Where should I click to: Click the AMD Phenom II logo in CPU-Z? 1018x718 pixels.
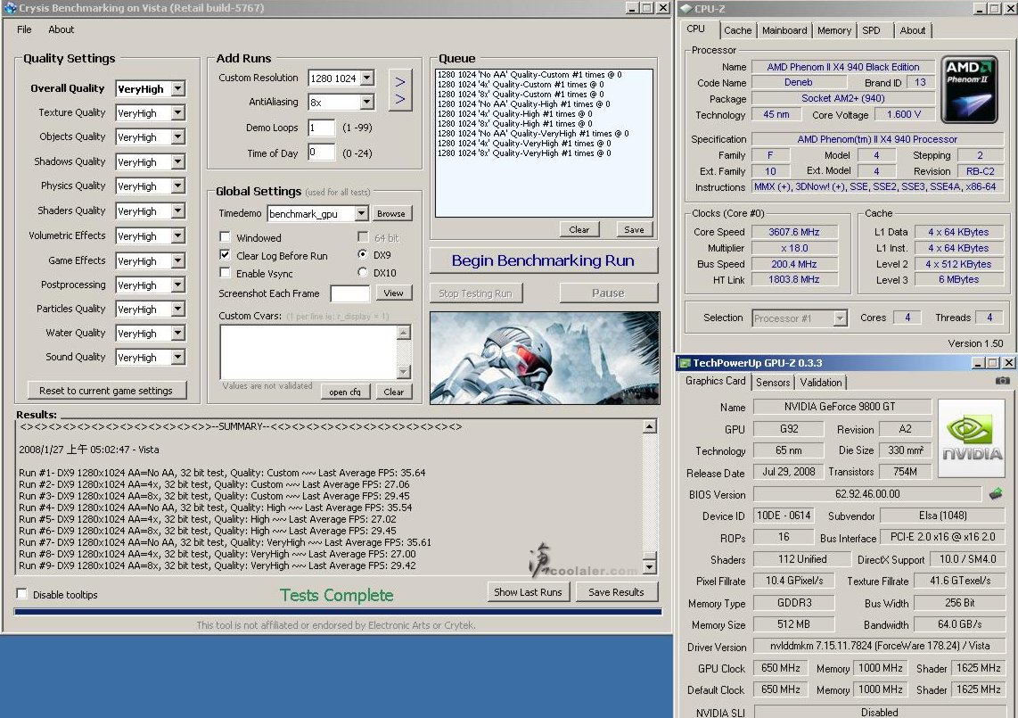[x=969, y=90]
